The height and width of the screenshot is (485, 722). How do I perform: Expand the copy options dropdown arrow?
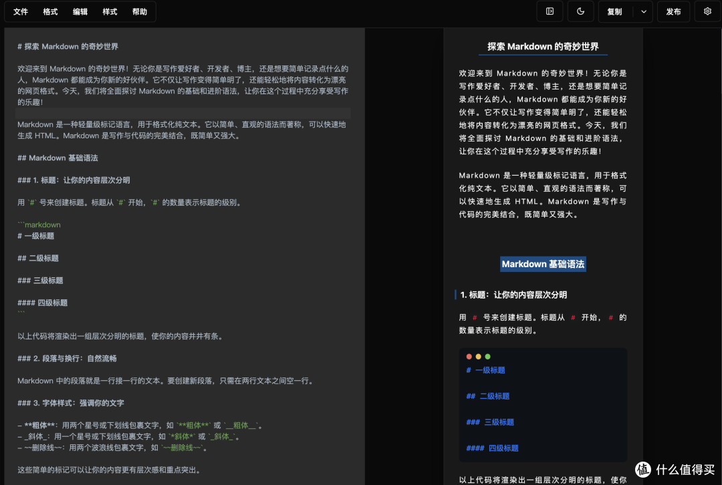click(644, 12)
